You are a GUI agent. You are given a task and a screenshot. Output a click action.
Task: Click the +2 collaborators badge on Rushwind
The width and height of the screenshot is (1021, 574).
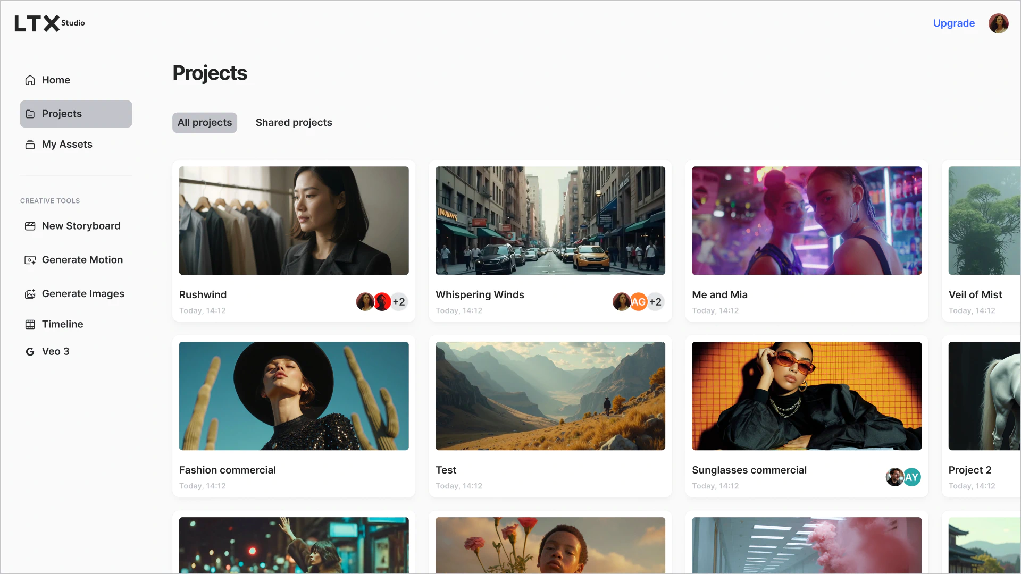pos(399,302)
